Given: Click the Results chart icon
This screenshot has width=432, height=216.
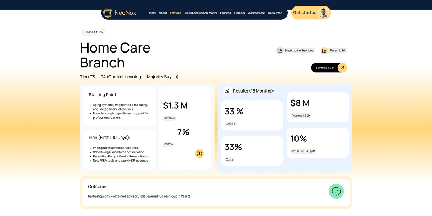Looking at the screenshot, I should coord(227,91).
